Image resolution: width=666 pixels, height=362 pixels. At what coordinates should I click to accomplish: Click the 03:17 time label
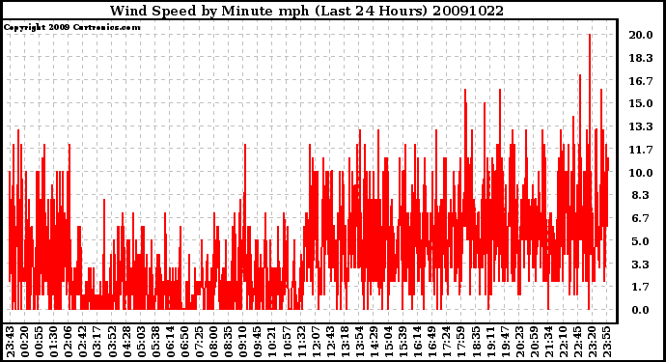(97, 342)
